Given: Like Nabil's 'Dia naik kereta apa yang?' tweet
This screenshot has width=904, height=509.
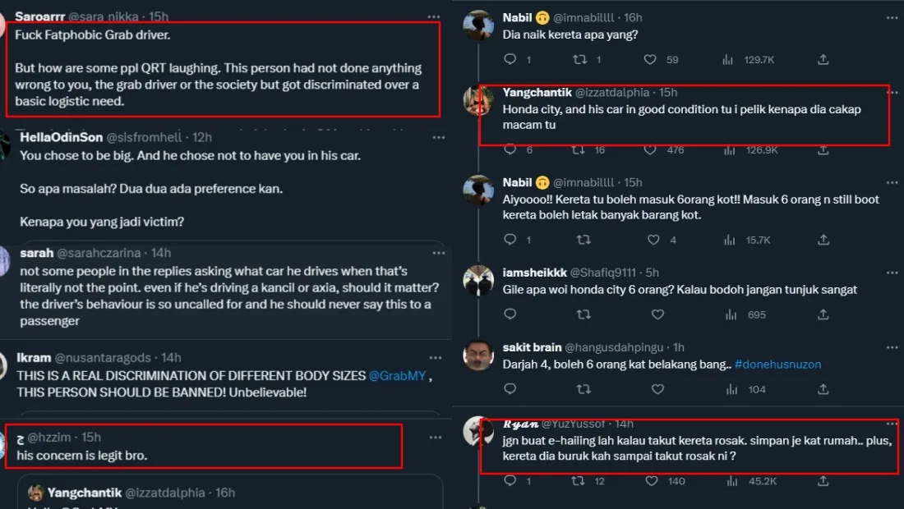Looking at the screenshot, I should tap(651, 59).
